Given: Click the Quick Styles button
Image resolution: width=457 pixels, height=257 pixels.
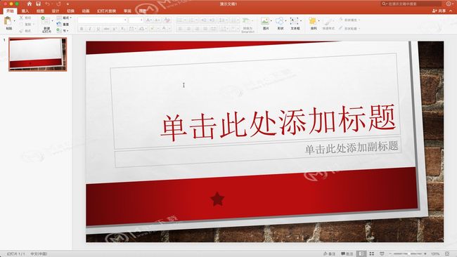Looking at the screenshot, I should click(328, 23).
